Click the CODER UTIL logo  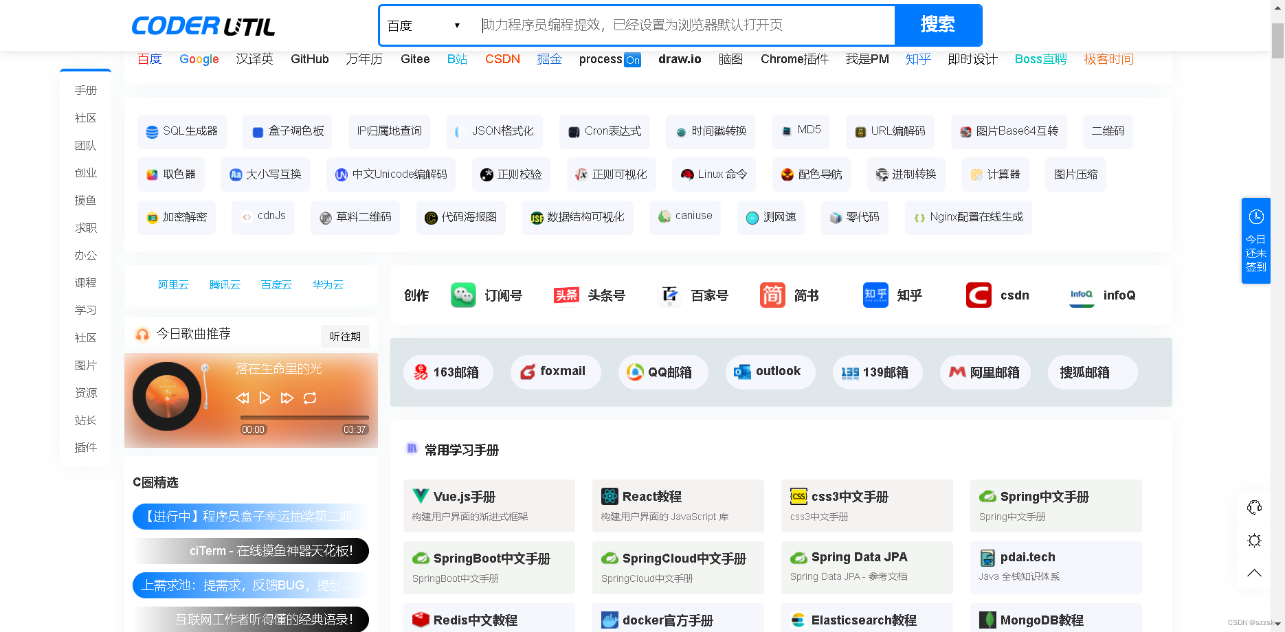(203, 26)
